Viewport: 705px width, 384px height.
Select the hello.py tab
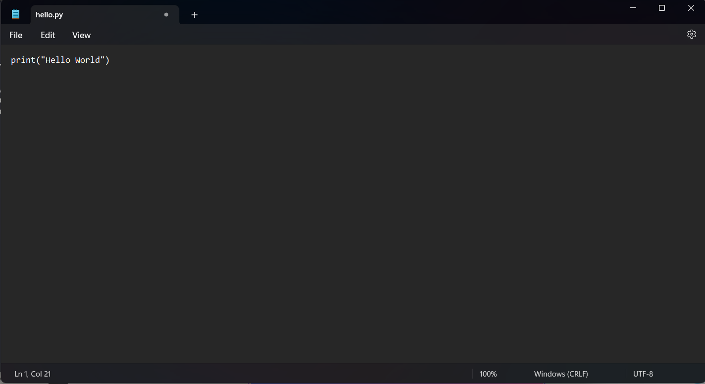(104, 15)
